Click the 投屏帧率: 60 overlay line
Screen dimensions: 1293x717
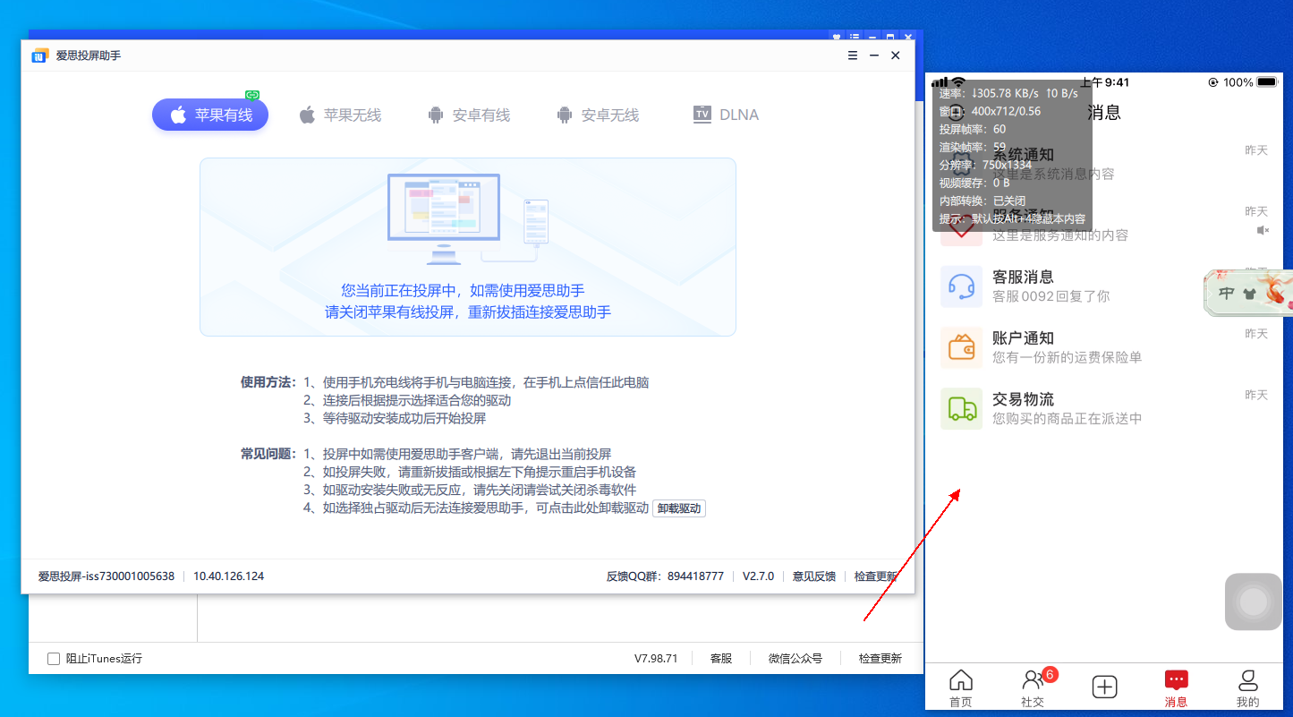[973, 129]
